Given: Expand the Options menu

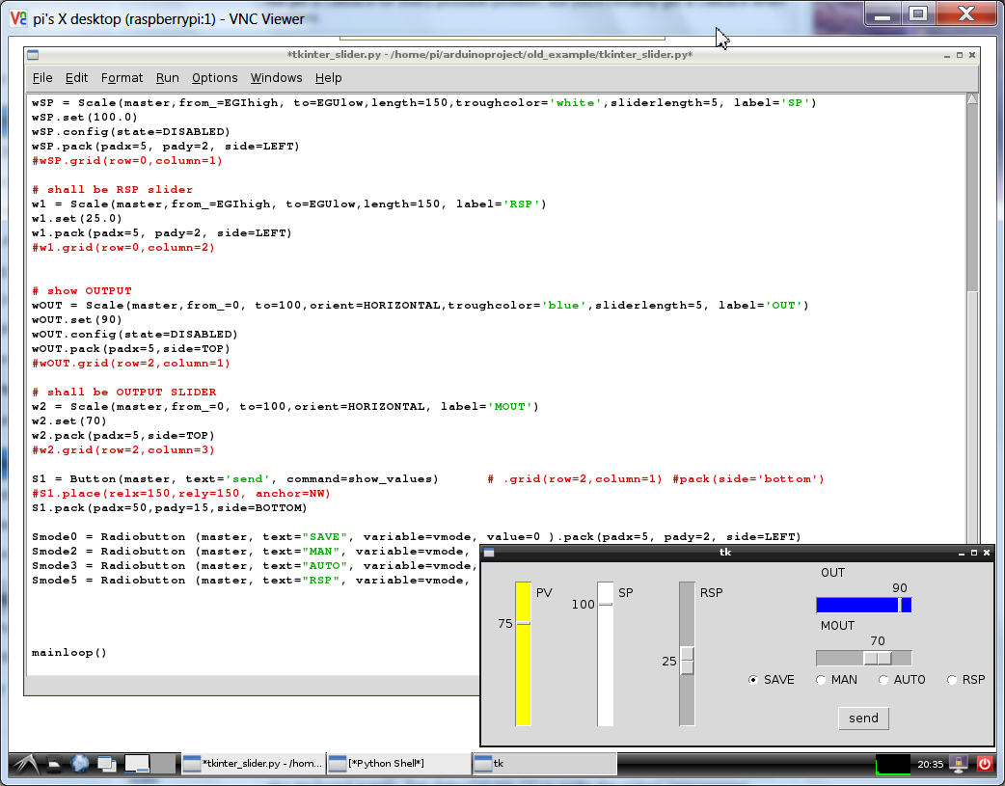Looking at the screenshot, I should tap(214, 78).
